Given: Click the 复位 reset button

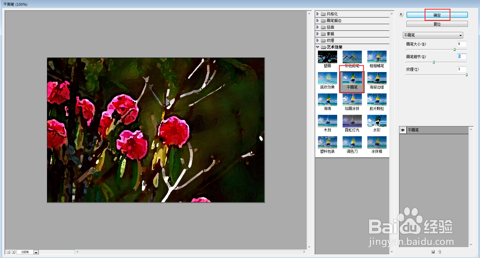Looking at the screenshot, I should [x=437, y=24].
